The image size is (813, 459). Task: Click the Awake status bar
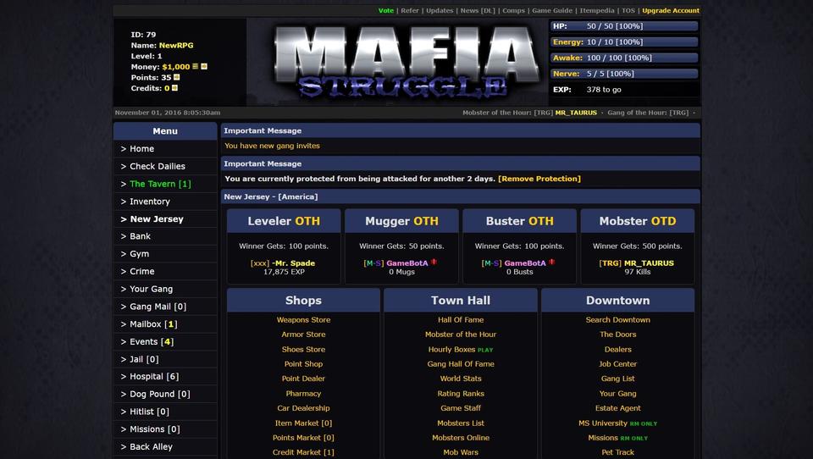[x=624, y=58]
